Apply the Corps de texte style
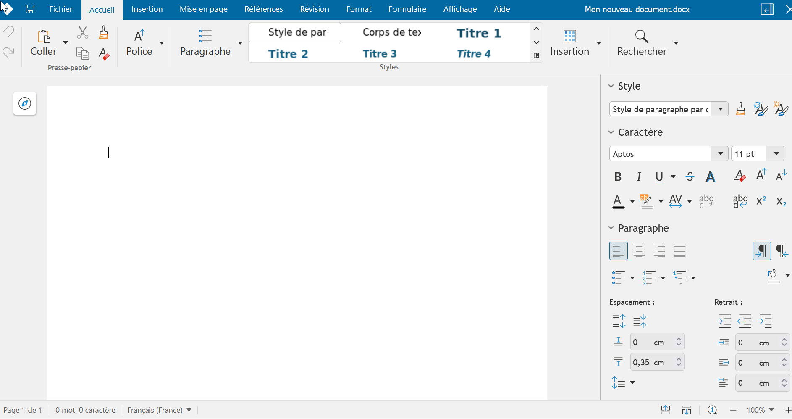This screenshot has height=419, width=792. pyautogui.click(x=391, y=32)
